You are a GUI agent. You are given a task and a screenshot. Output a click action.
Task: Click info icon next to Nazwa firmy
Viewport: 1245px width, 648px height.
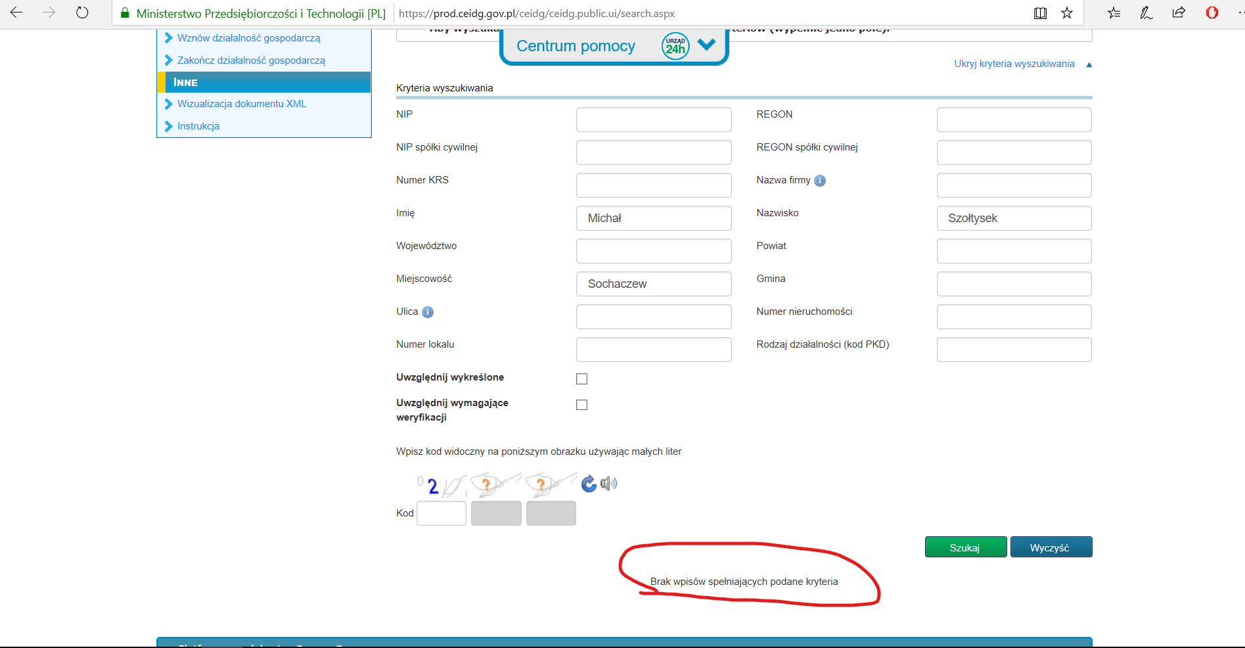[x=820, y=181]
